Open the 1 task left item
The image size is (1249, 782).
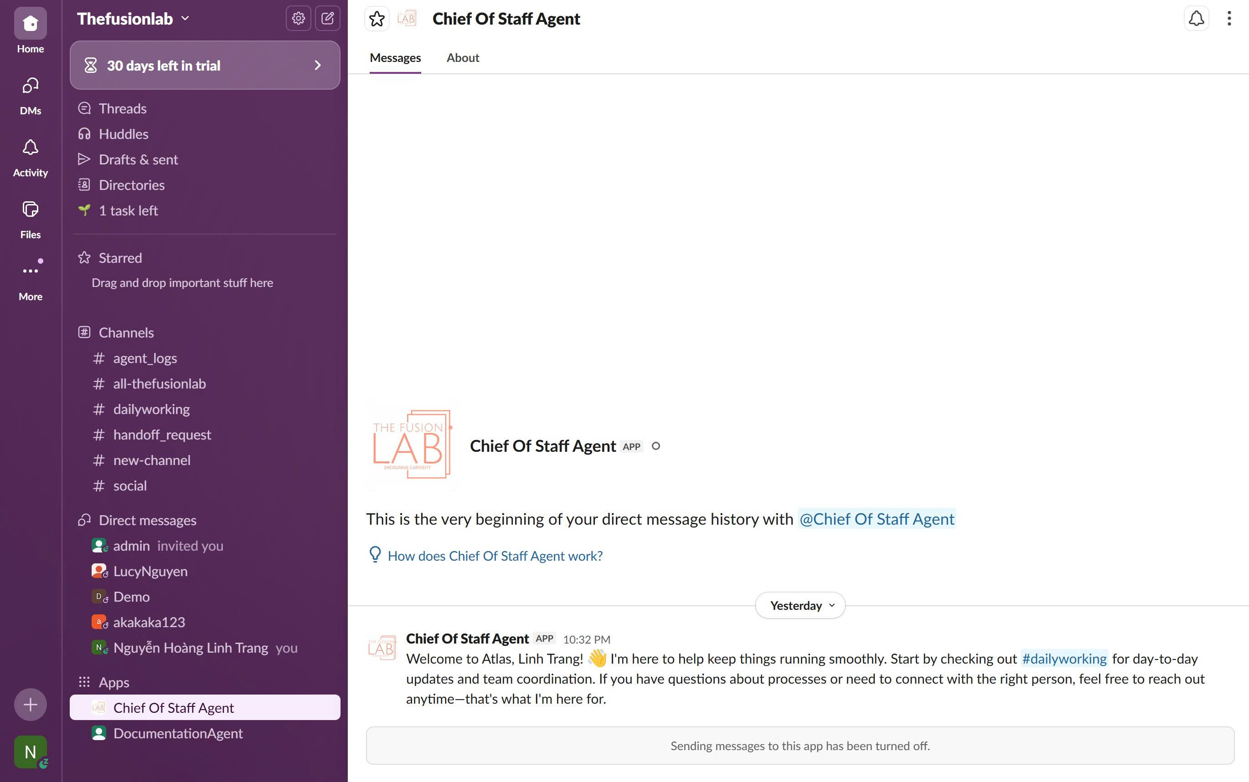coord(205,210)
